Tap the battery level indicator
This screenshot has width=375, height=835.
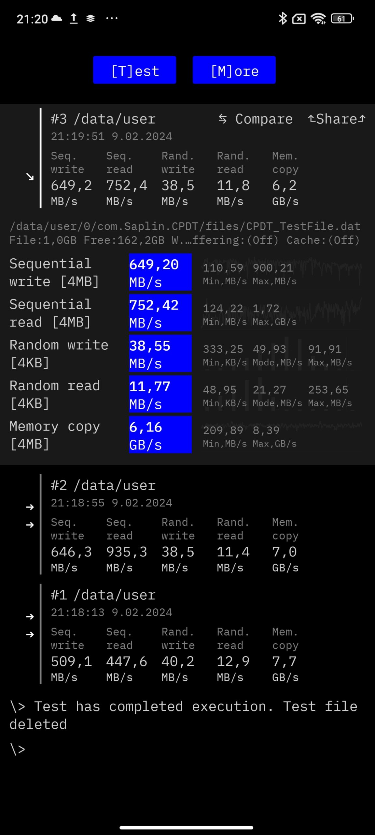pos(342,19)
